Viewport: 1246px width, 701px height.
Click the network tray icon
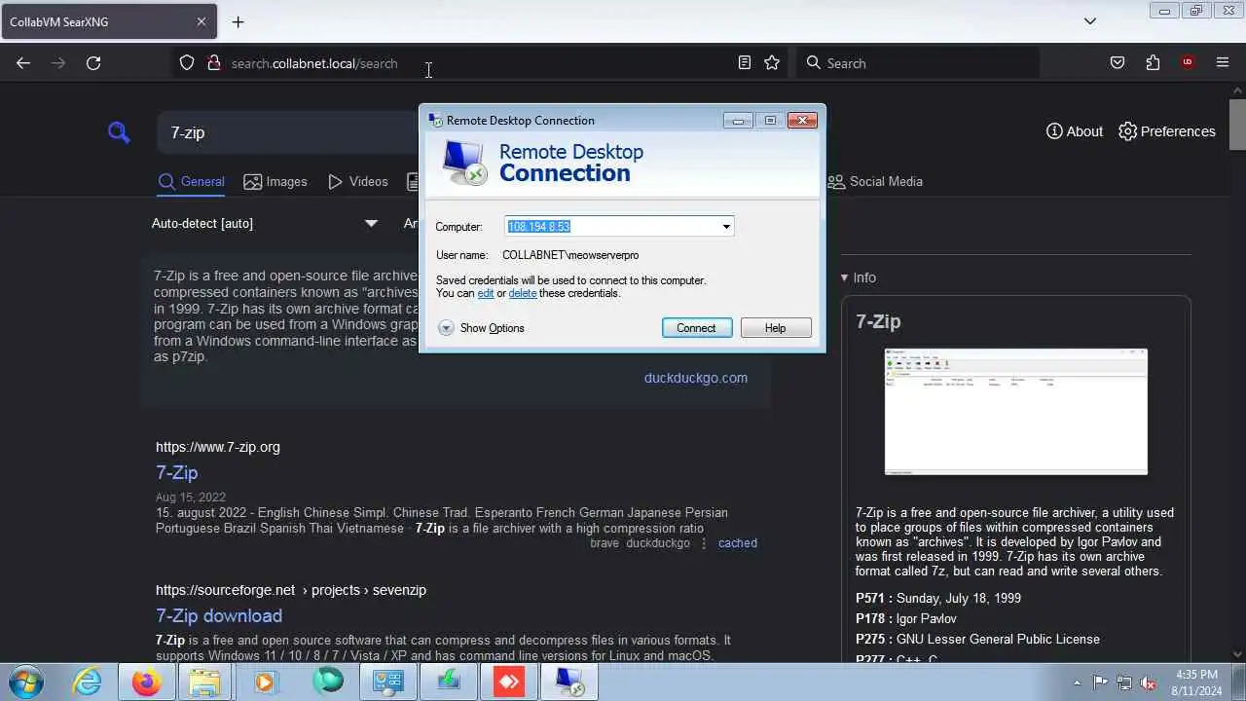click(1124, 683)
